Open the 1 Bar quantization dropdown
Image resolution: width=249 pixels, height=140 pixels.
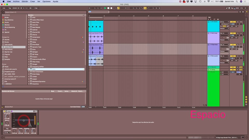37,8
